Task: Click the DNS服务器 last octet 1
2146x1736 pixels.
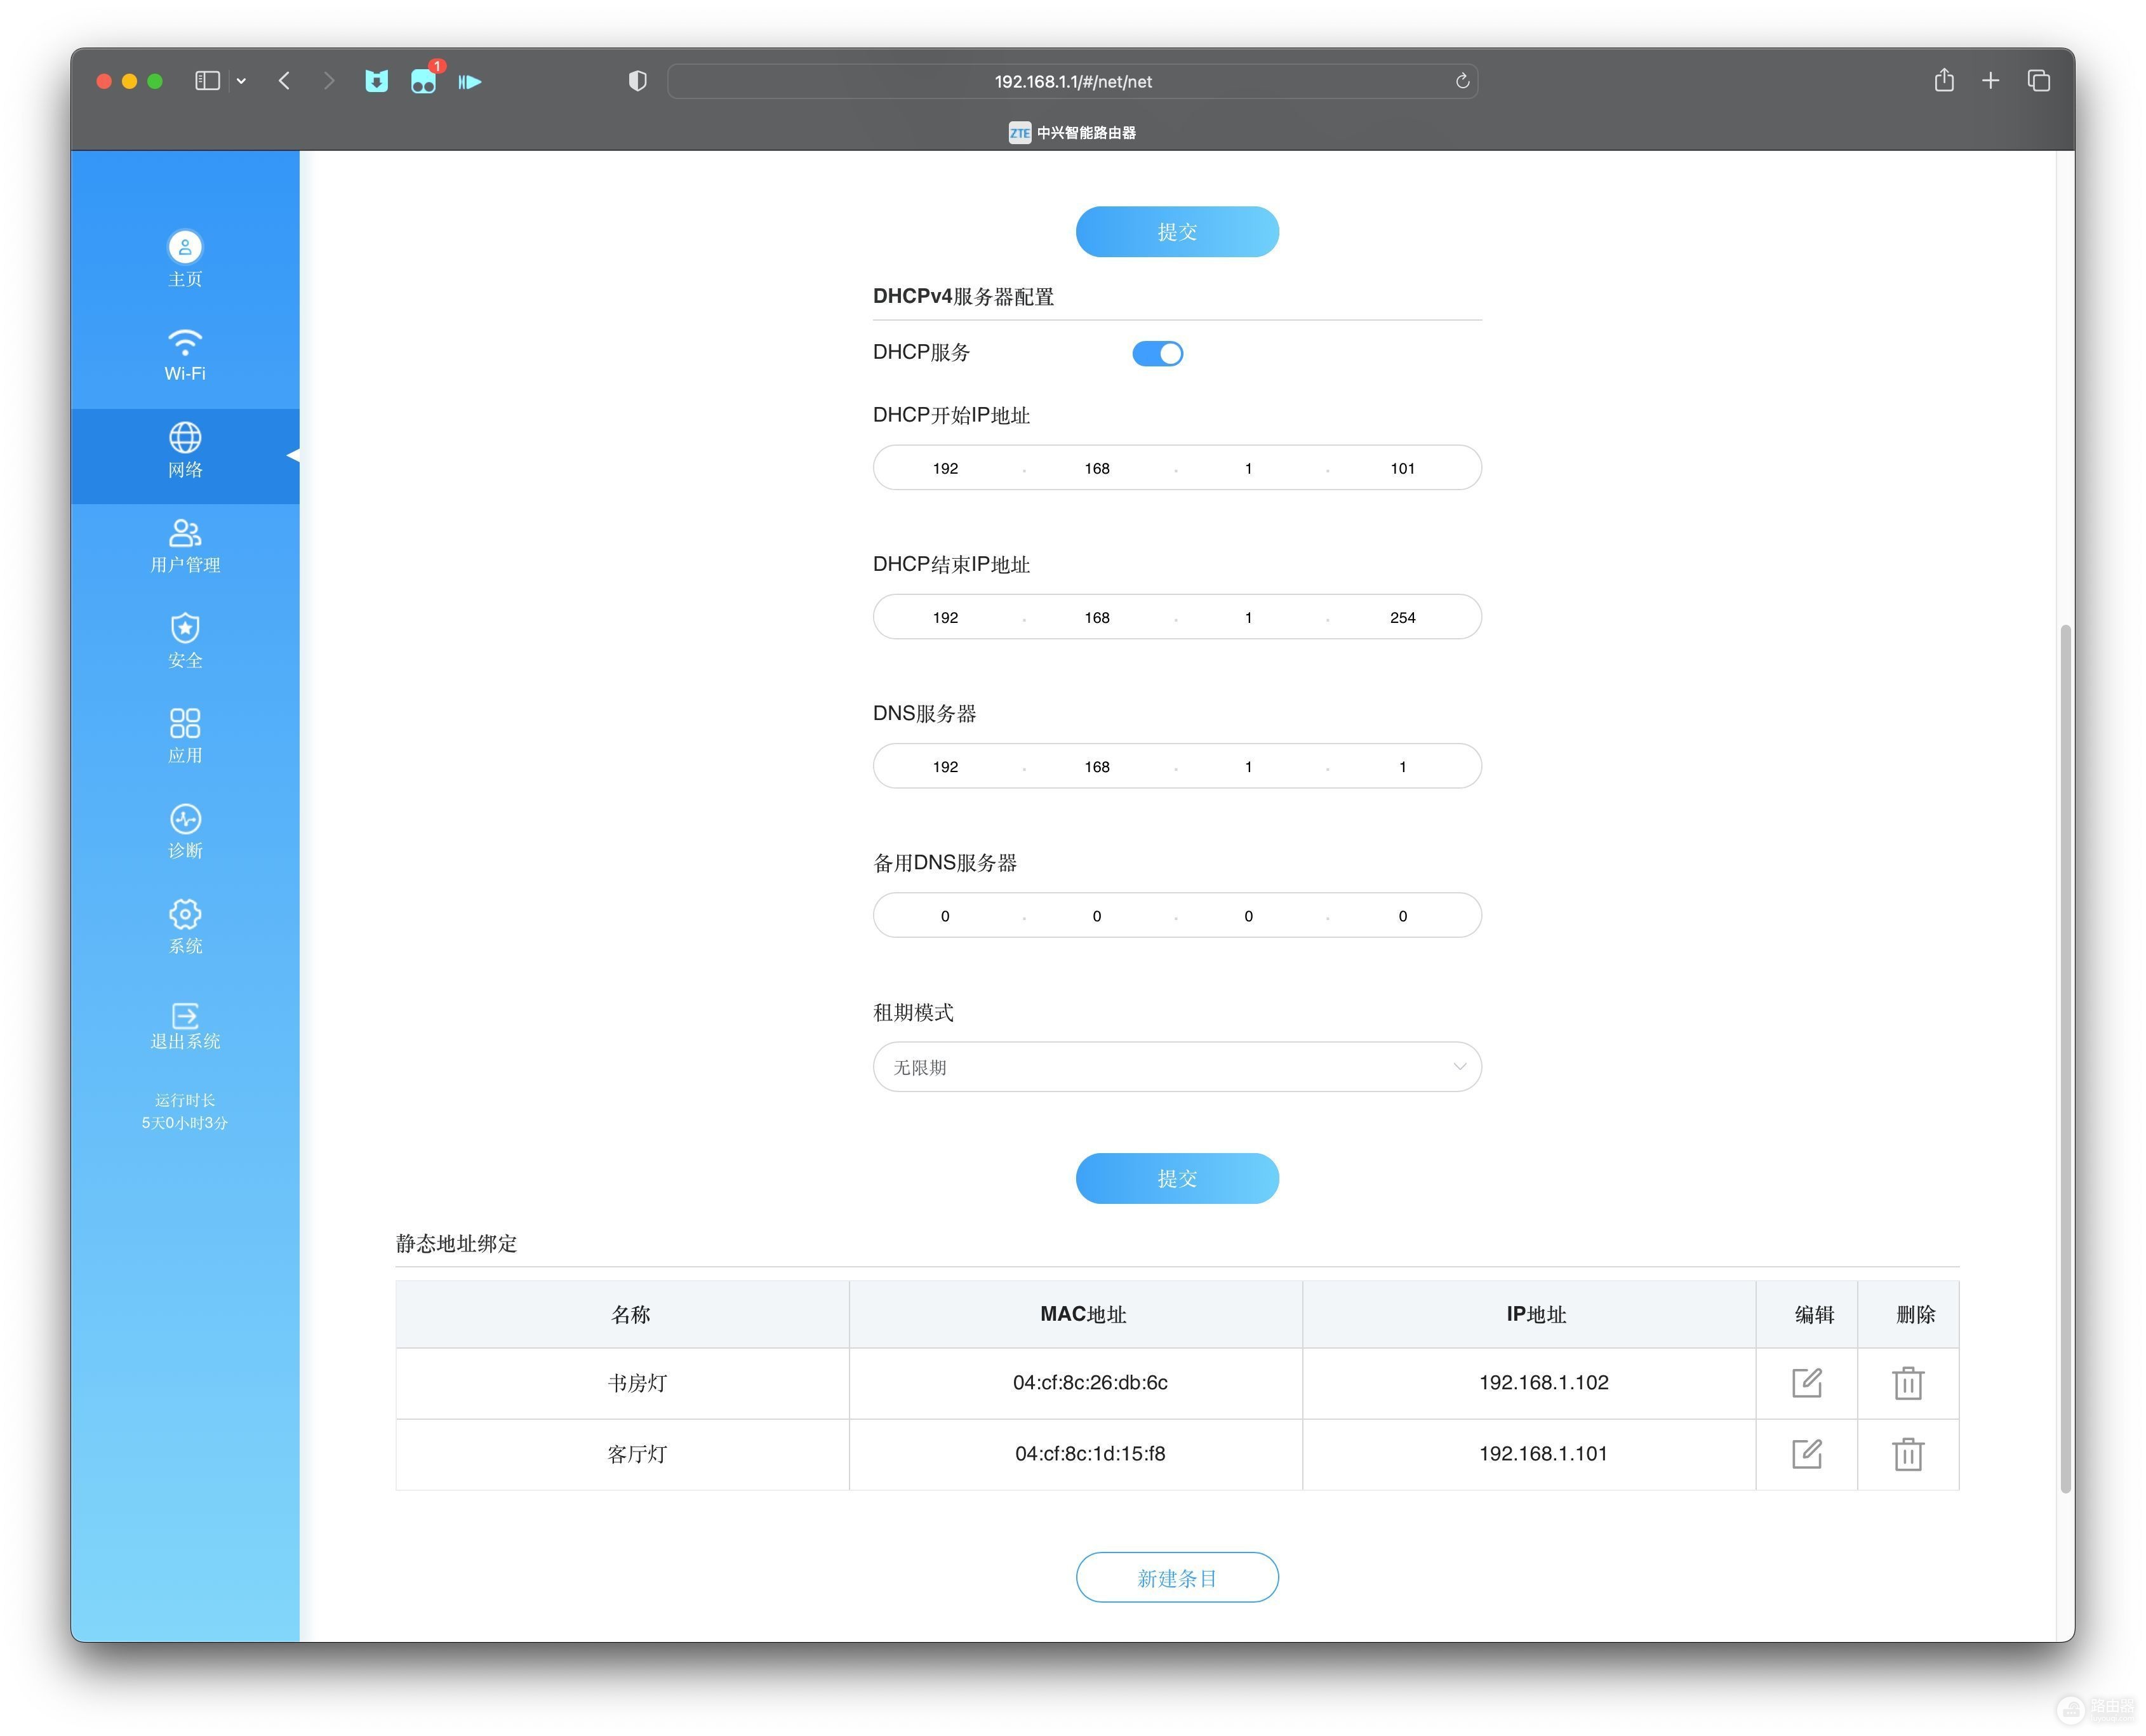Action: click(1402, 766)
